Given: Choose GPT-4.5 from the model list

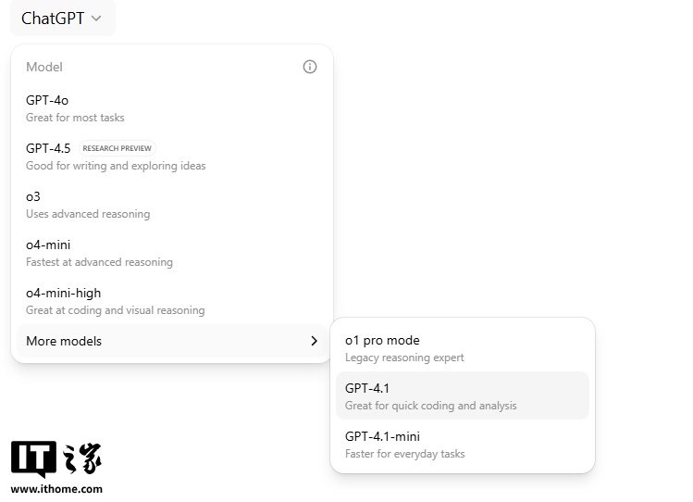Looking at the screenshot, I should pos(48,148).
